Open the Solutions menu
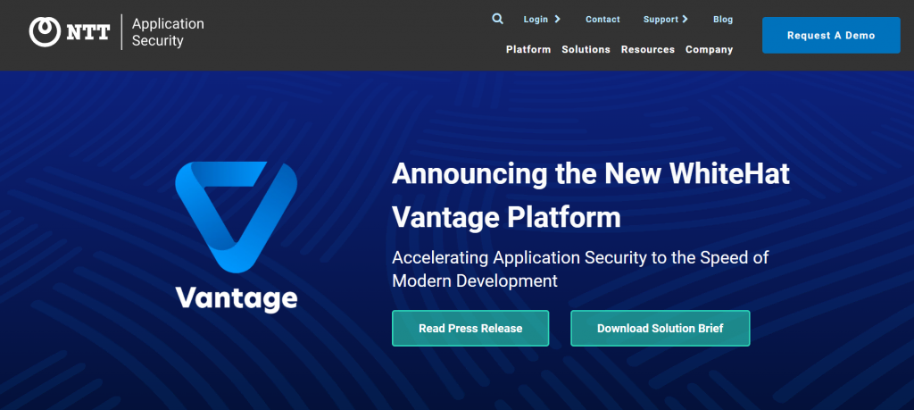The width and height of the screenshot is (914, 410). (586, 49)
